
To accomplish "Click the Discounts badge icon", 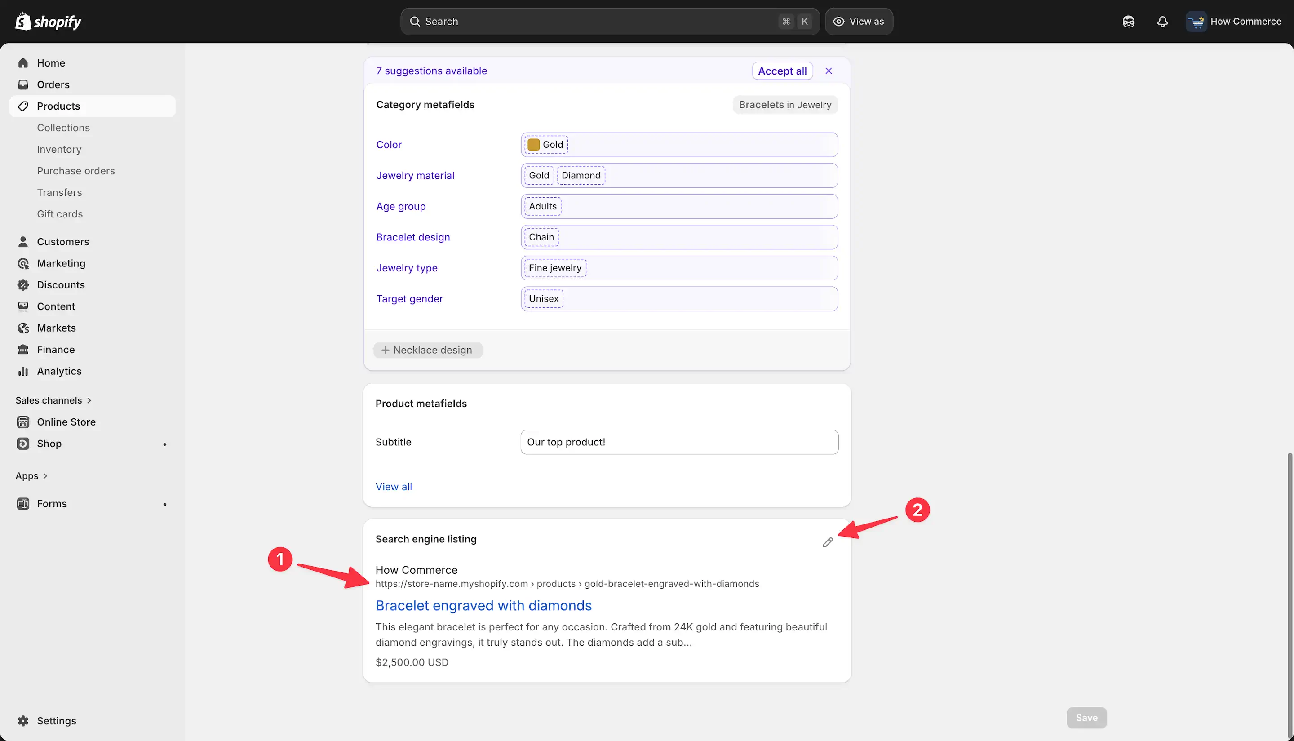I will [x=23, y=285].
